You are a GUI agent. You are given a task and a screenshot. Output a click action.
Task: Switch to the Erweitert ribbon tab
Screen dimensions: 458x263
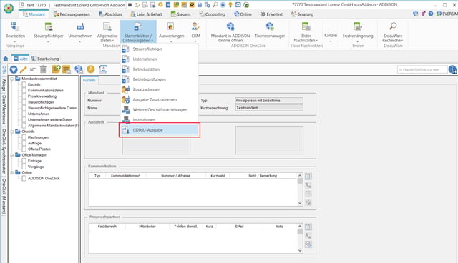pos(272,14)
